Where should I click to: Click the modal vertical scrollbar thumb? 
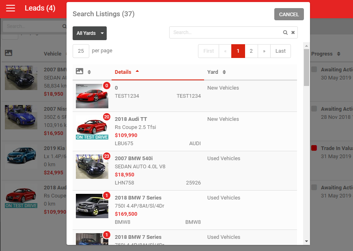[x=306, y=67]
